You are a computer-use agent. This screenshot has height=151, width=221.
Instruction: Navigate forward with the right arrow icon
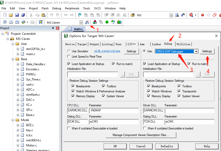[x=72, y=15]
